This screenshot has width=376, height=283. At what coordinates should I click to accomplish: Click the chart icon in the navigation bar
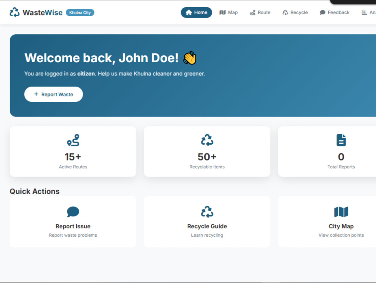pos(364,12)
